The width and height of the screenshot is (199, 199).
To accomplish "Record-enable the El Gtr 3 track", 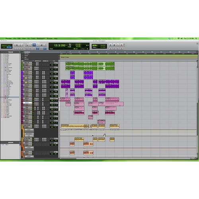I will pyautogui.click(x=24, y=92).
